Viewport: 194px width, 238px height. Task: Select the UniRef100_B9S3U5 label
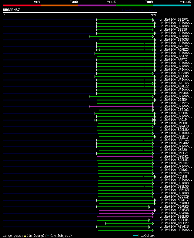coord(174,73)
